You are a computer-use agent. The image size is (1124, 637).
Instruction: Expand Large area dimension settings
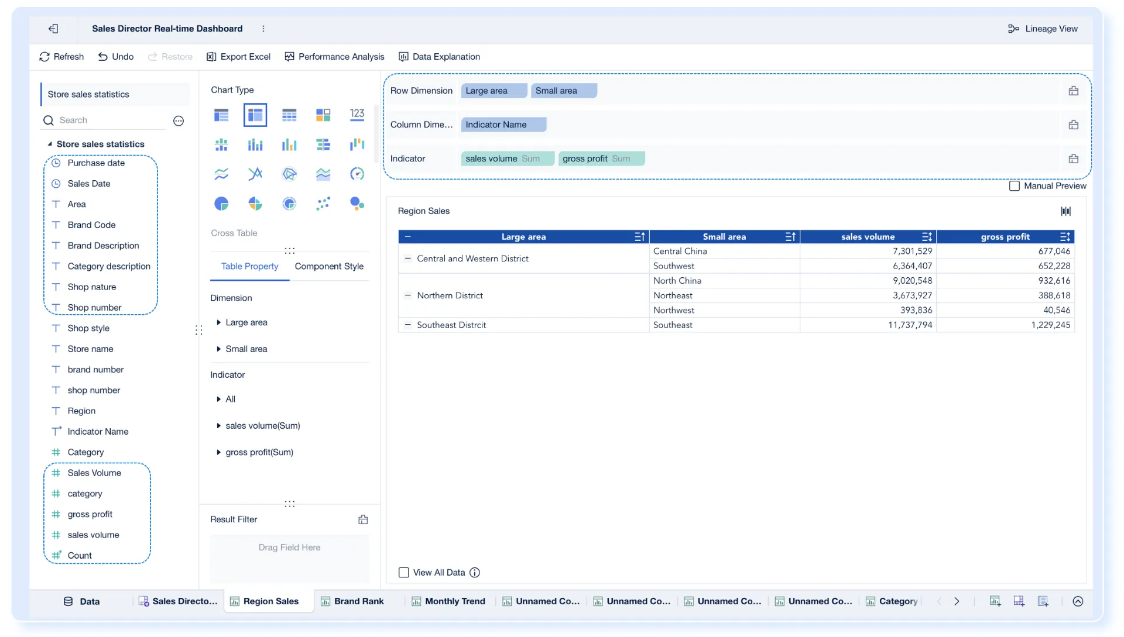tap(219, 322)
